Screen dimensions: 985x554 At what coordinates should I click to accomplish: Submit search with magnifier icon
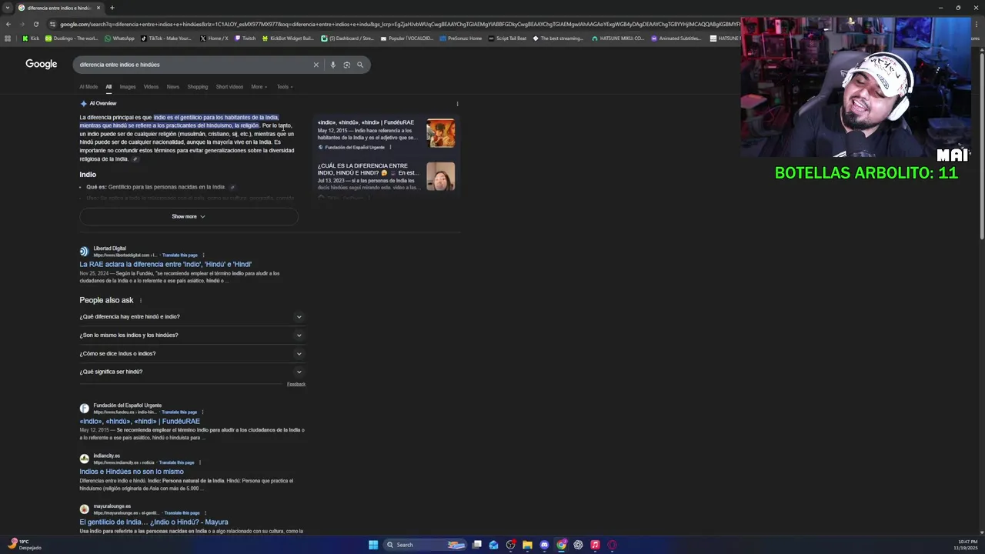coord(359,65)
